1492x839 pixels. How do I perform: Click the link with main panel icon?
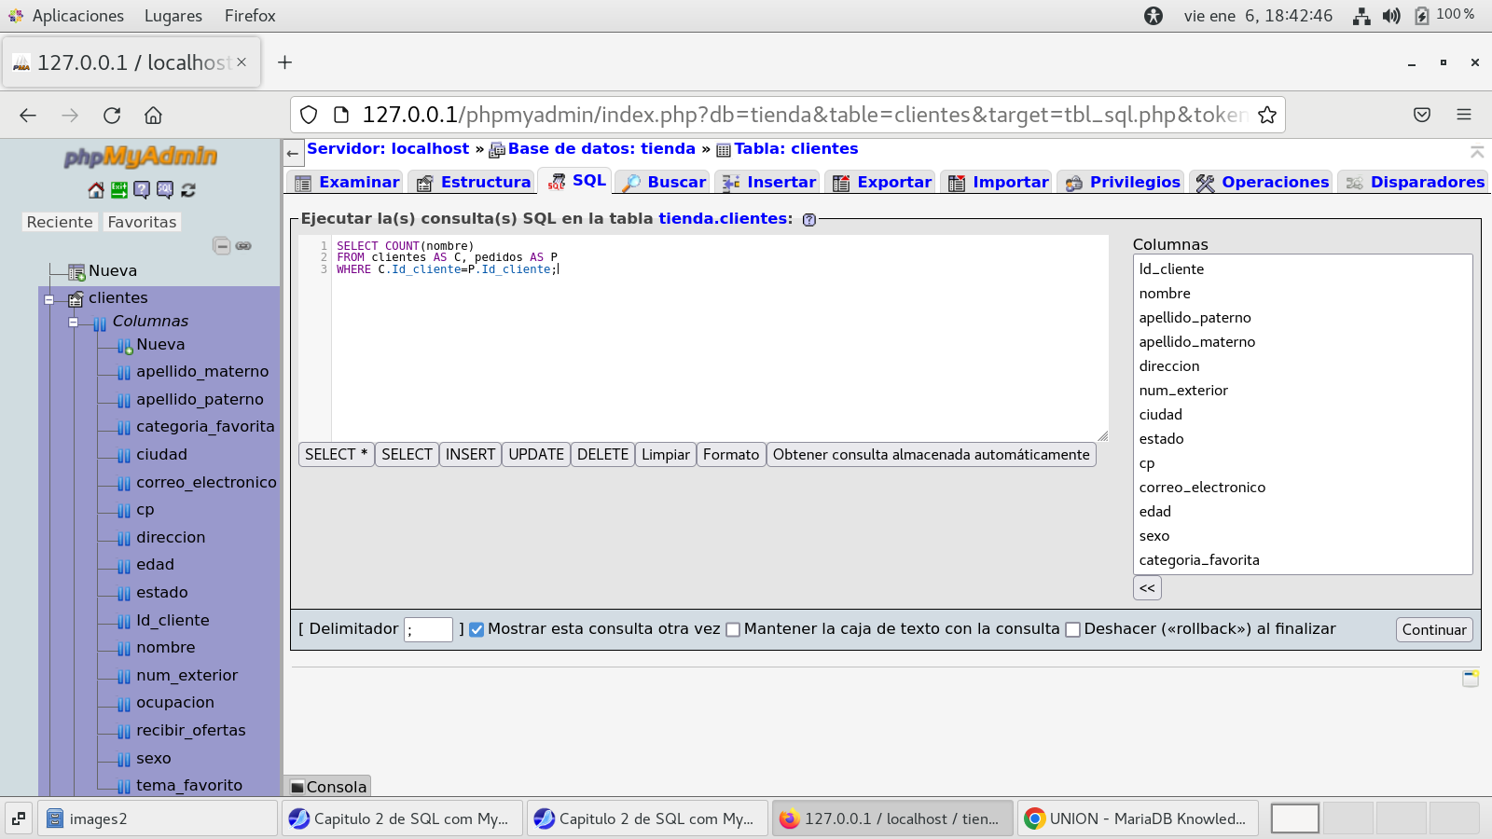[243, 246]
